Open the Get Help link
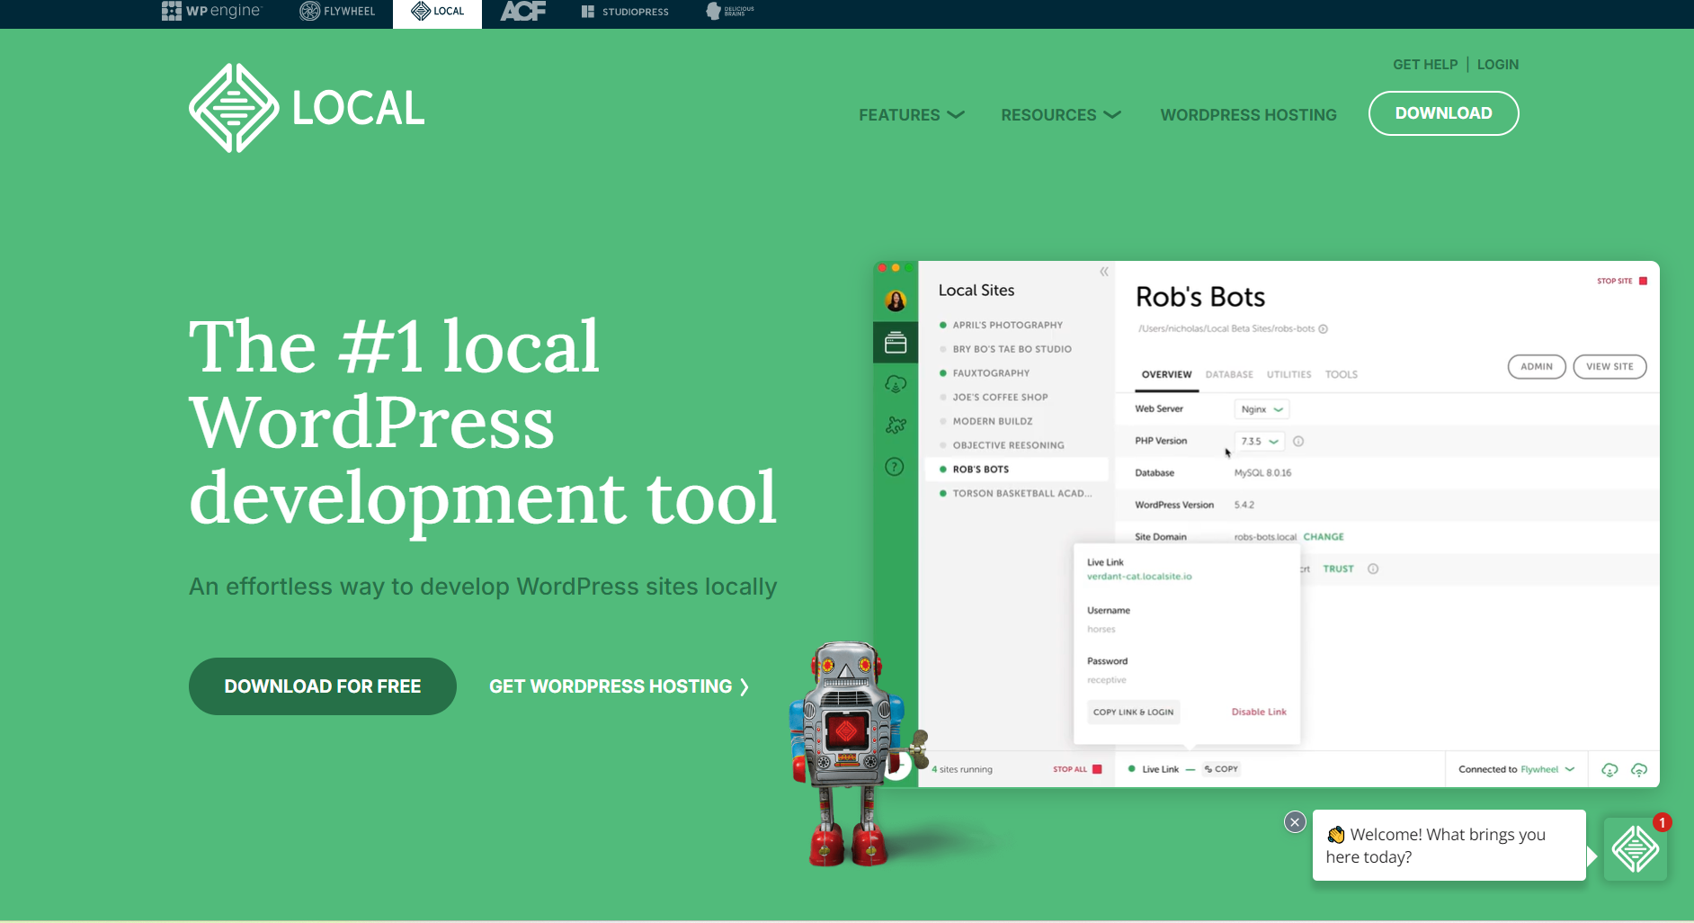1694x923 pixels. pyautogui.click(x=1425, y=65)
